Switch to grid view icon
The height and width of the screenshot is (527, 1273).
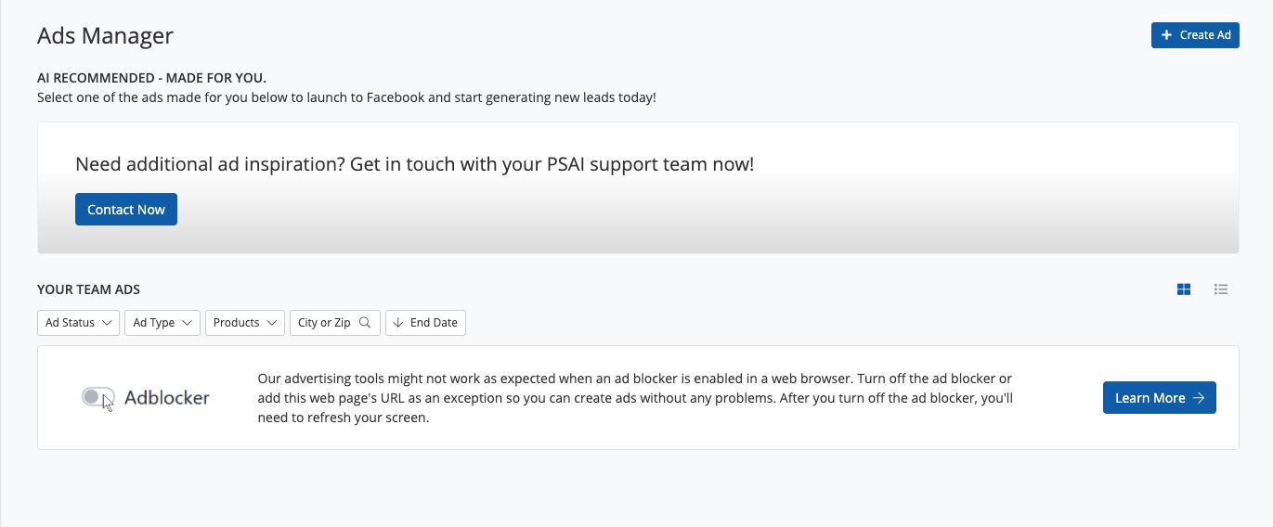tap(1184, 289)
